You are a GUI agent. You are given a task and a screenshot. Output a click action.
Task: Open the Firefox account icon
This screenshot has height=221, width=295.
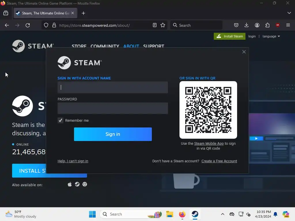coord(257,25)
